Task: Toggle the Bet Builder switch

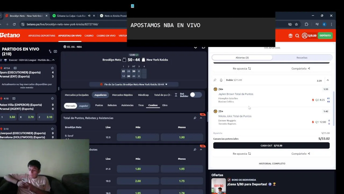Action: 196,95
